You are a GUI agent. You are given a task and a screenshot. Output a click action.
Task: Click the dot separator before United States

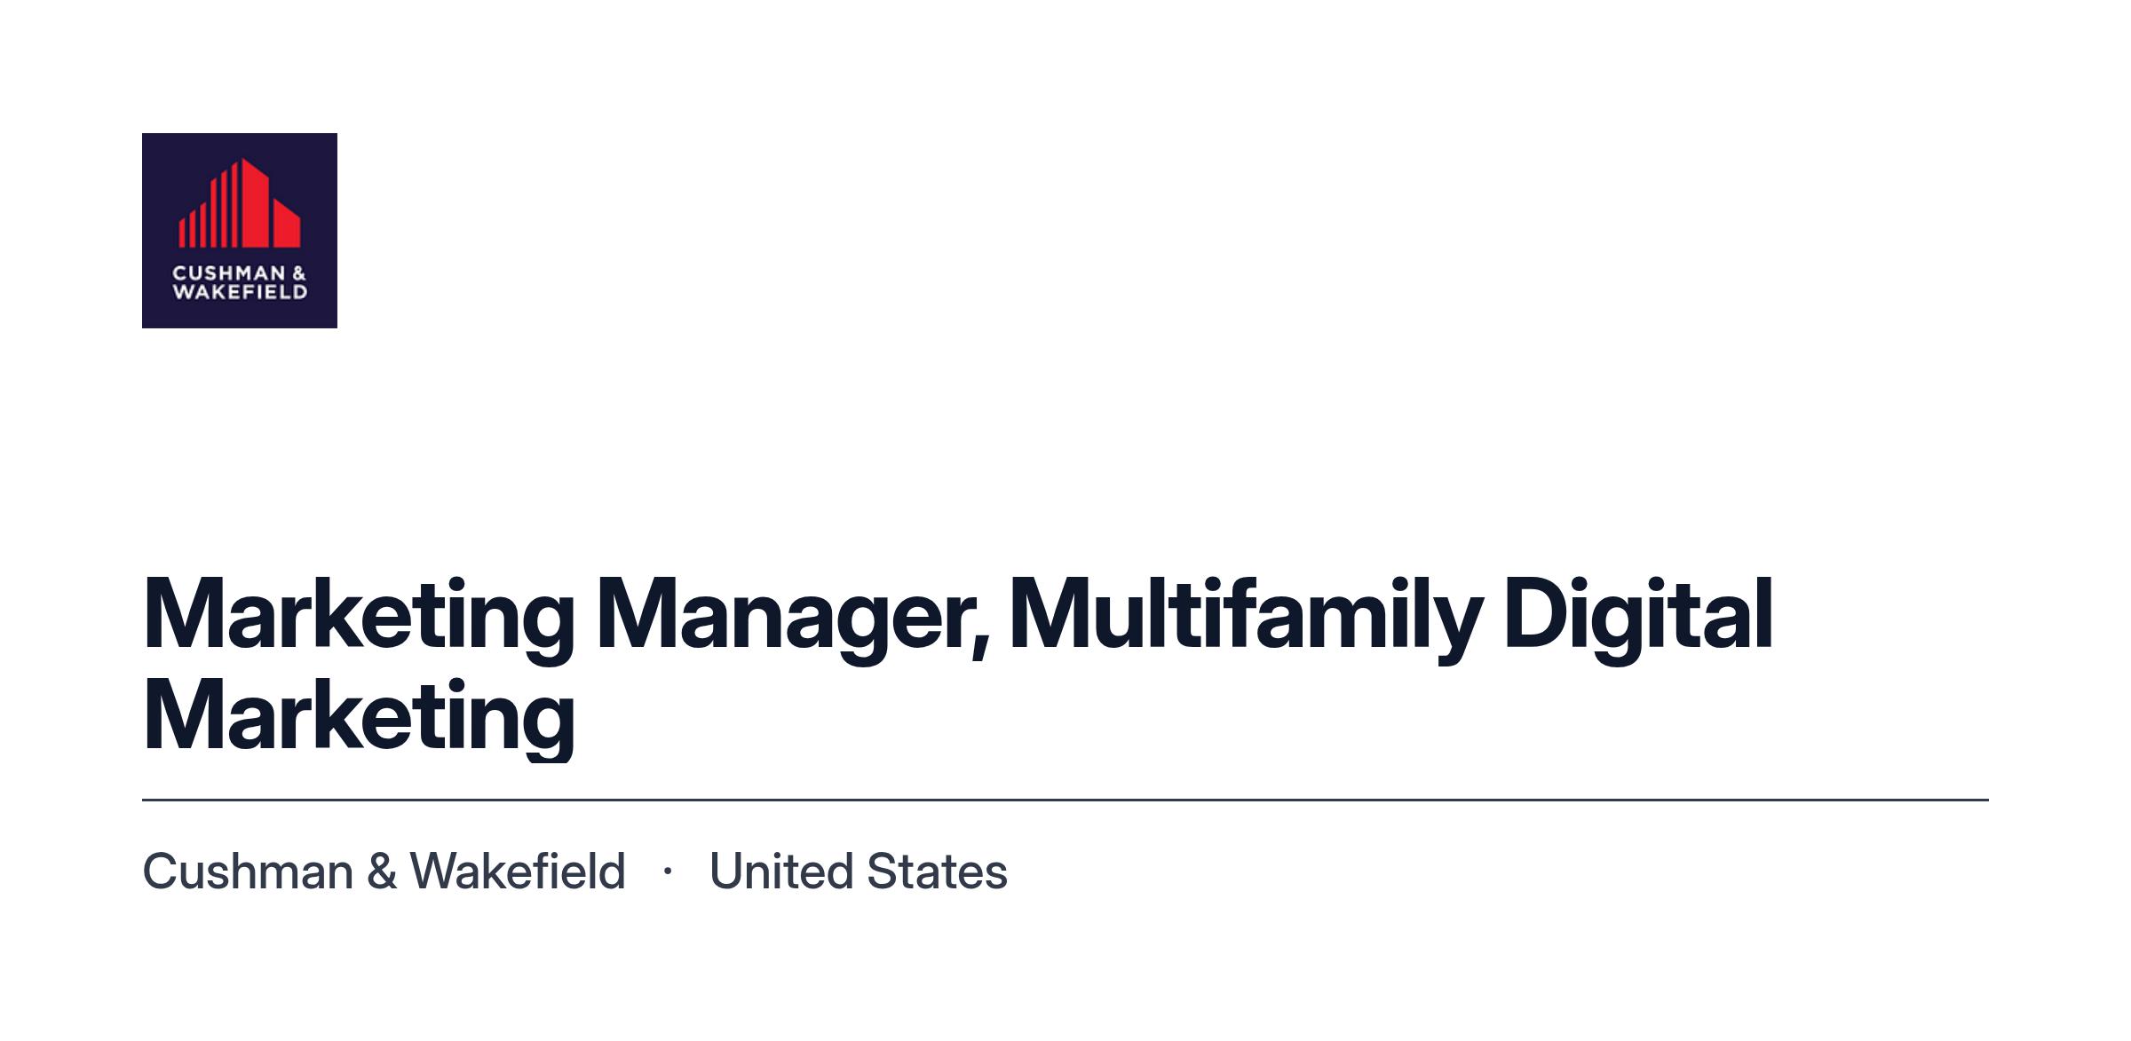pyautogui.click(x=667, y=871)
